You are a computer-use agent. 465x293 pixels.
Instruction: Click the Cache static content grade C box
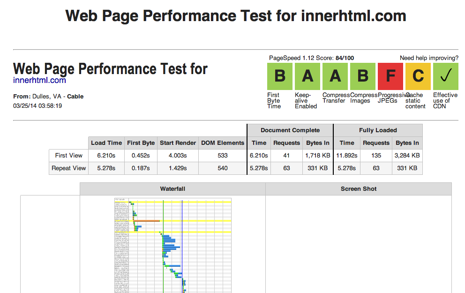[x=418, y=76]
